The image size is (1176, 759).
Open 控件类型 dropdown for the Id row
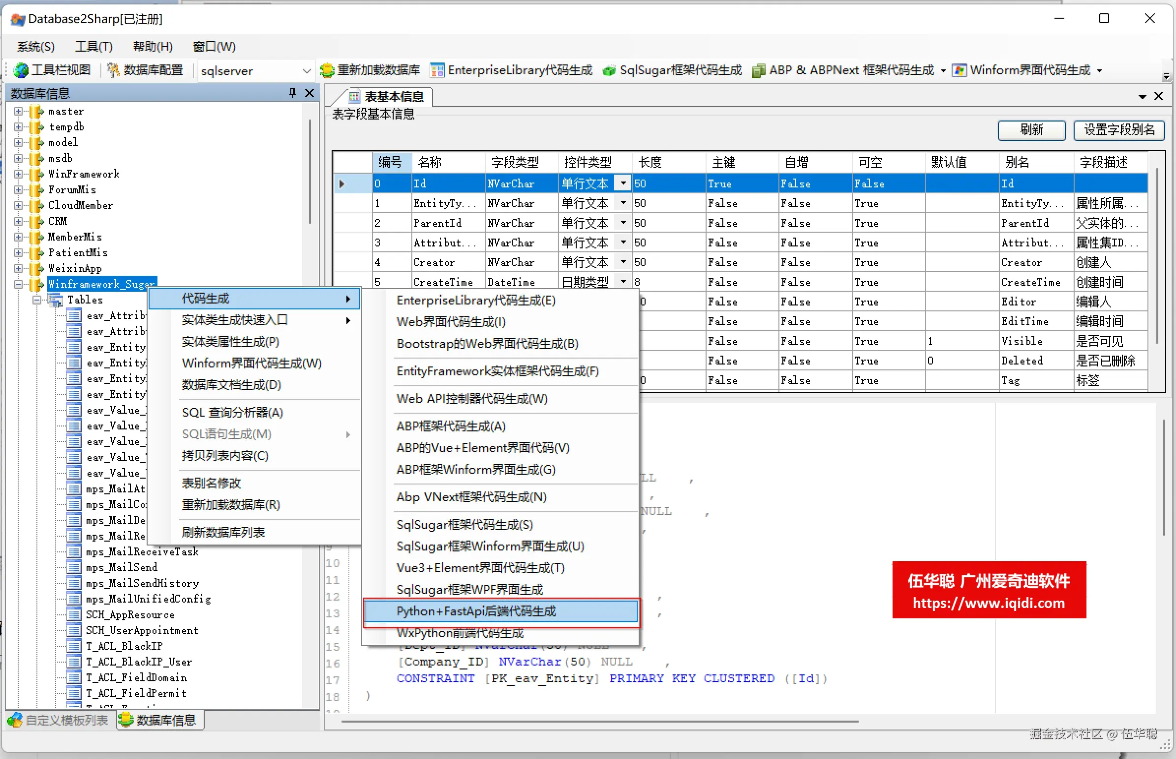(x=623, y=183)
